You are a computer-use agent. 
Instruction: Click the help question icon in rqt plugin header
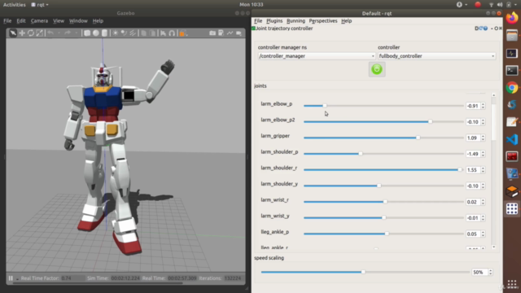tap(485, 28)
